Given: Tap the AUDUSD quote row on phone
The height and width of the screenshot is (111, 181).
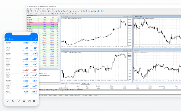Looking at the screenshot, I should pos(21,44).
